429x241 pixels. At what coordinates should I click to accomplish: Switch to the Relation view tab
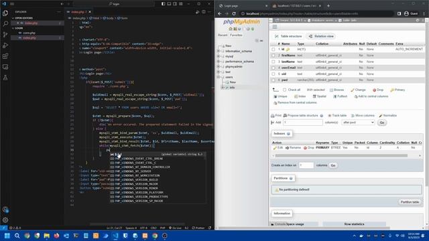(x=321, y=36)
